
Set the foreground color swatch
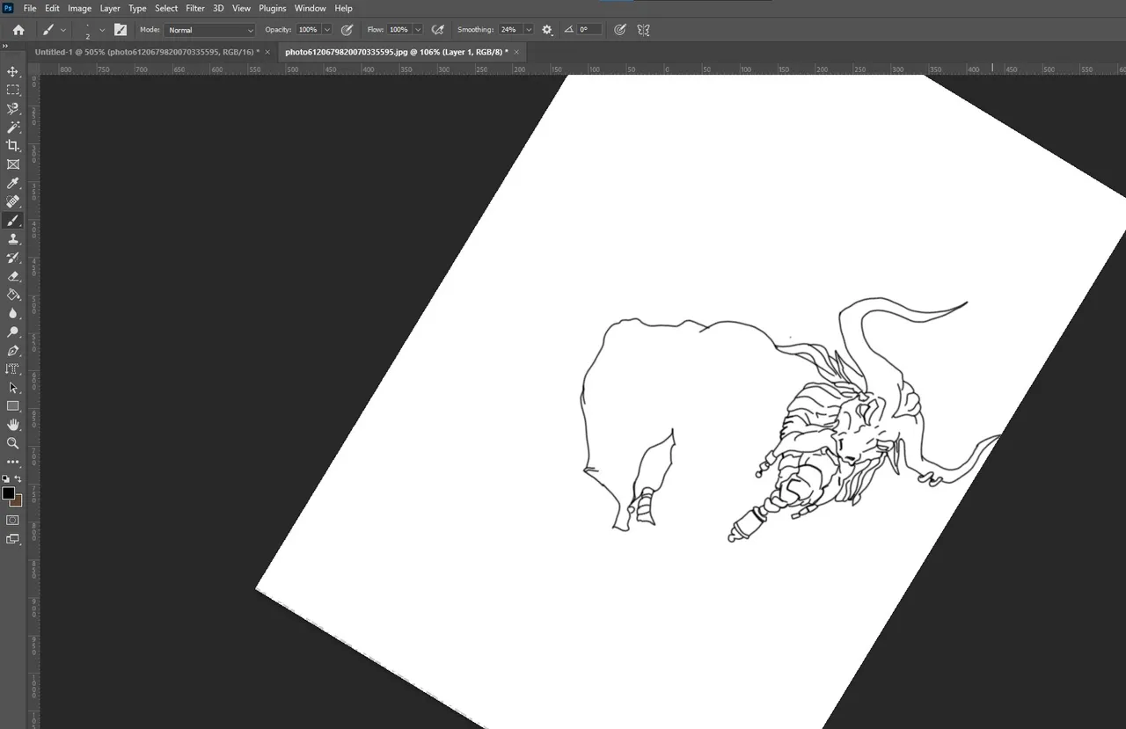(8, 493)
